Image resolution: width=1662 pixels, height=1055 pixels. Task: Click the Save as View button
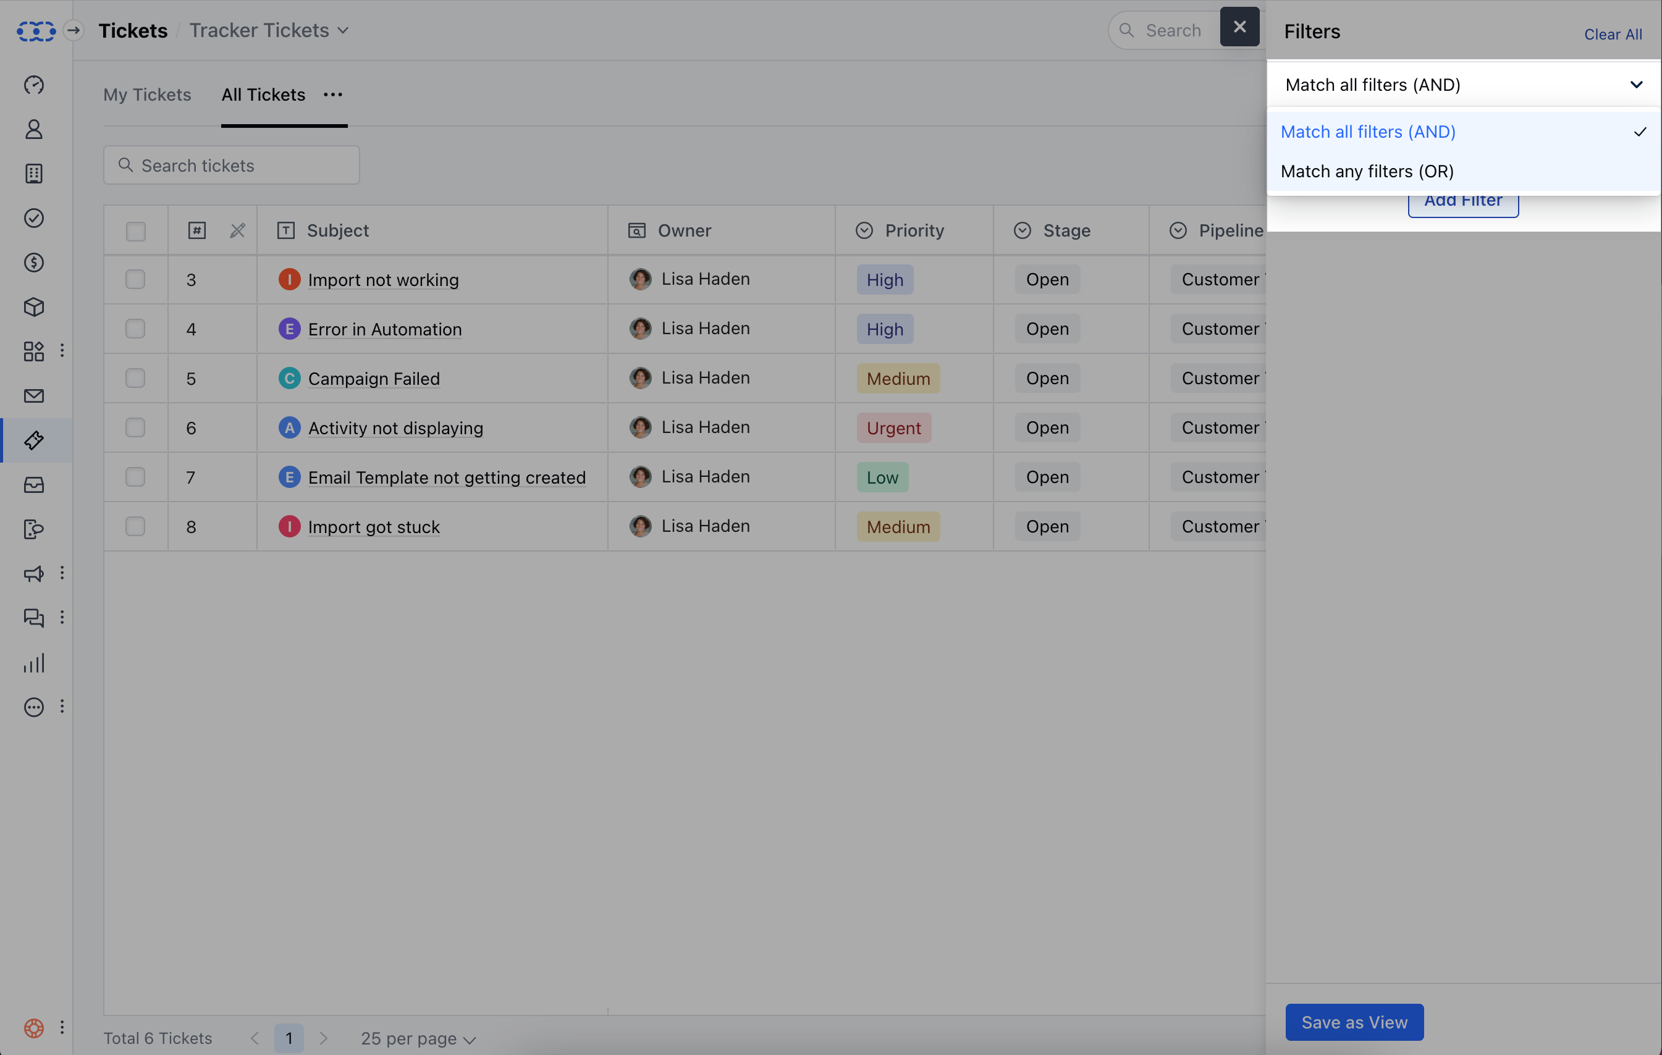pos(1354,1022)
